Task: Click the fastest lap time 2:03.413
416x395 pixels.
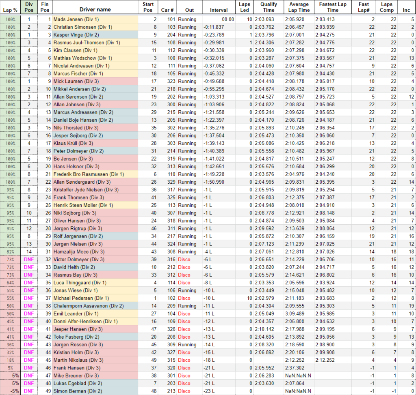Action: tap(325, 19)
